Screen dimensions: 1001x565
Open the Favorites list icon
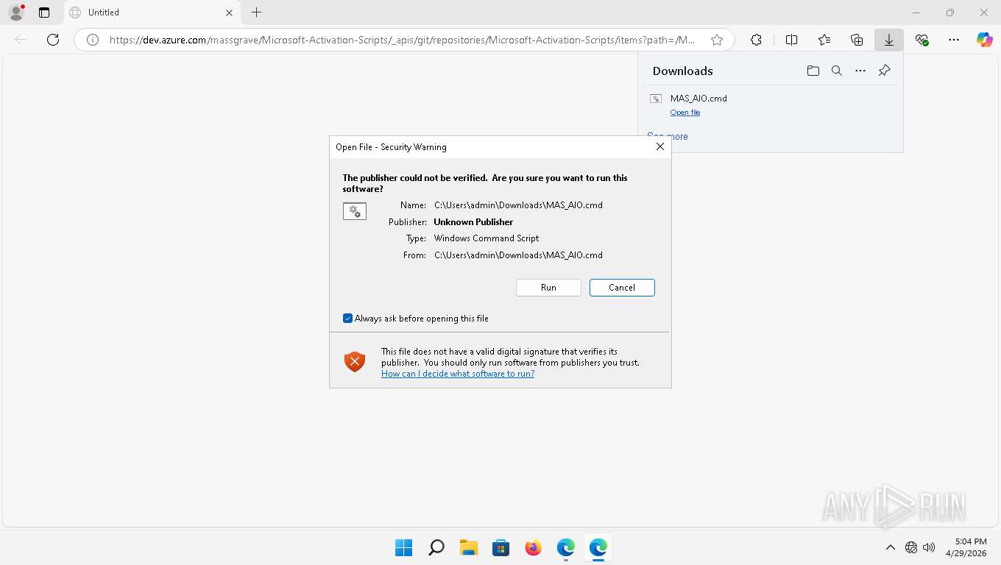click(824, 40)
